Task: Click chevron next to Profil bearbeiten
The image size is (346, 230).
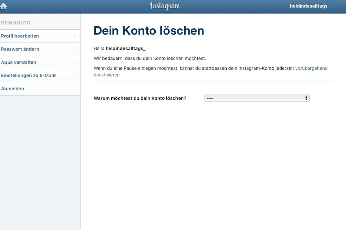Action: tap(75, 36)
